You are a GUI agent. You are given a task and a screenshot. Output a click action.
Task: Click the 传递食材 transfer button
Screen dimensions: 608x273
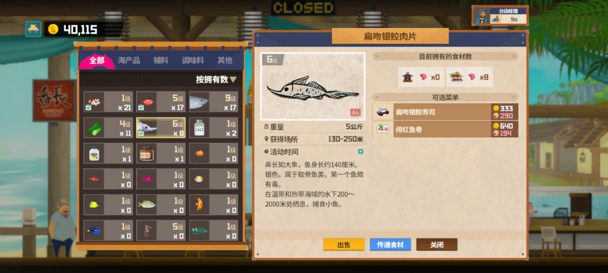pyautogui.click(x=390, y=244)
